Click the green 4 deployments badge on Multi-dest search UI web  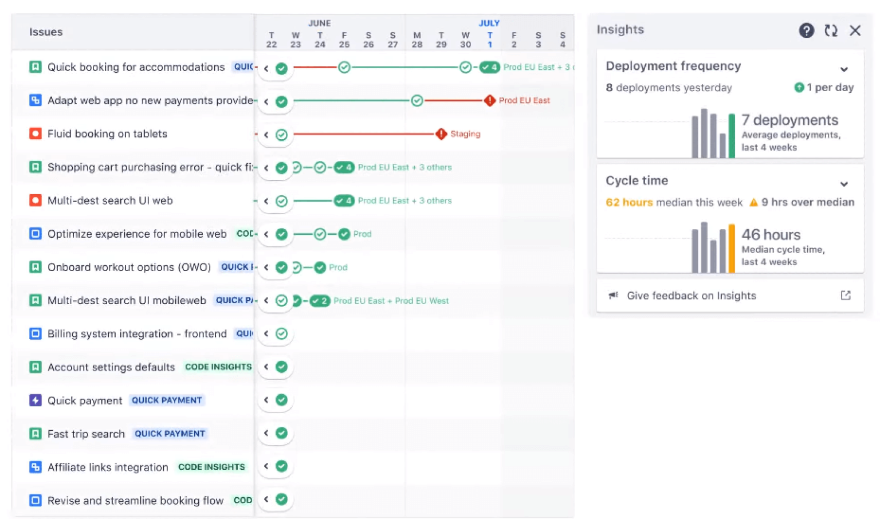tap(344, 200)
